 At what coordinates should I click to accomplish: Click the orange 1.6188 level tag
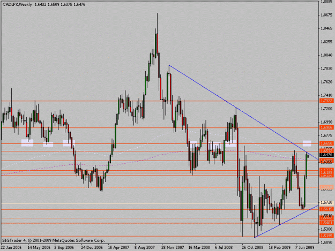click(326, 173)
